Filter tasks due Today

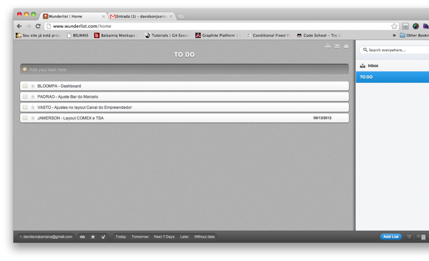pos(121,237)
